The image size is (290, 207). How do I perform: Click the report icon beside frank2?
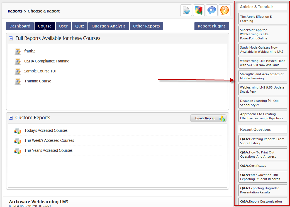(x=18, y=51)
